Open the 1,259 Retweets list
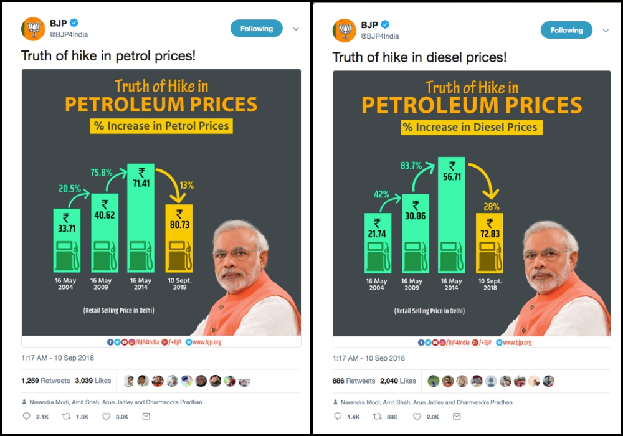Viewport: 623px width, 436px height. click(45, 381)
